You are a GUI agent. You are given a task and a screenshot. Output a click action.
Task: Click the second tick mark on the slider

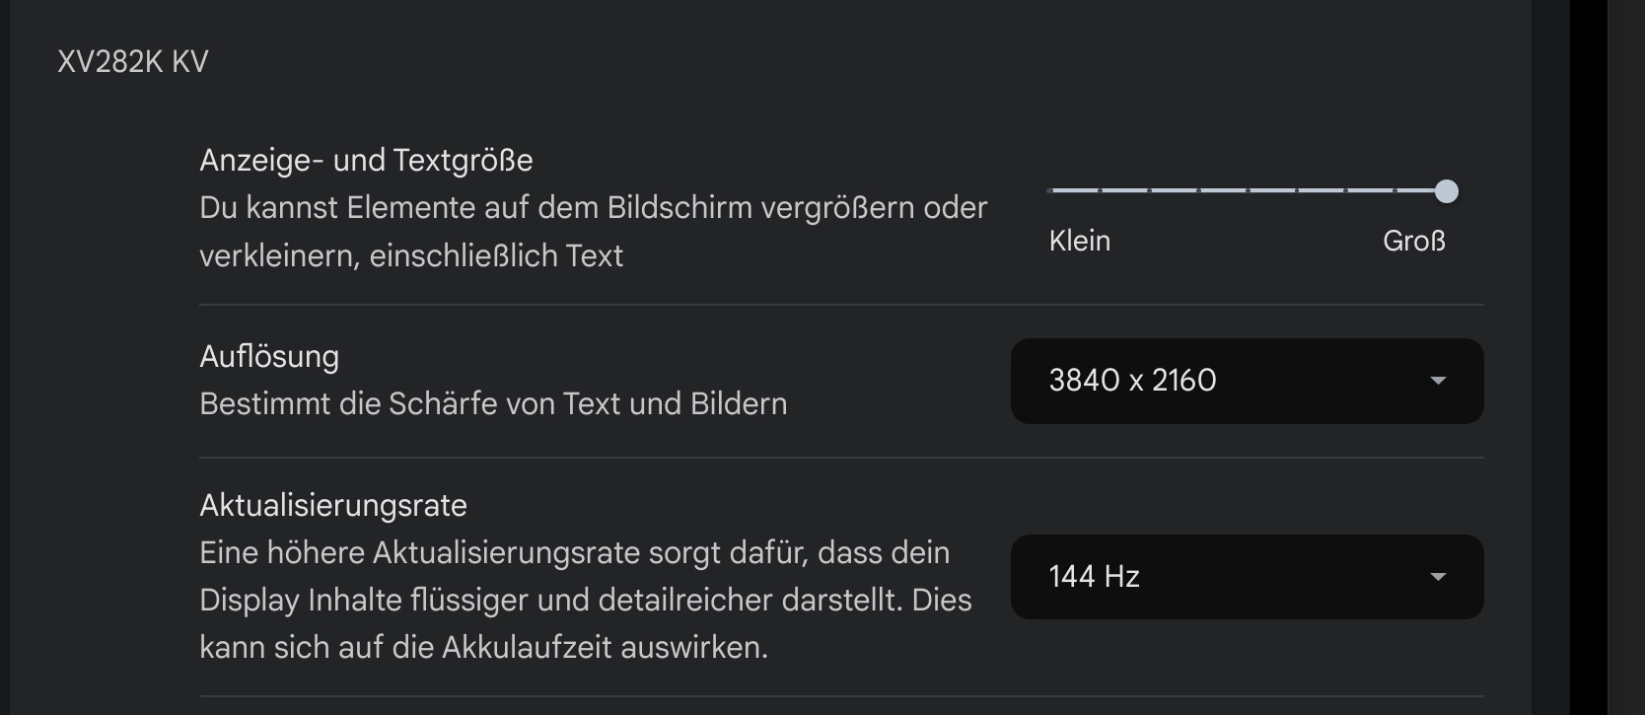pyautogui.click(x=1098, y=191)
